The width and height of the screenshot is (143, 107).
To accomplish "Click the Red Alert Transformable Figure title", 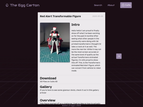I will [60, 16].
